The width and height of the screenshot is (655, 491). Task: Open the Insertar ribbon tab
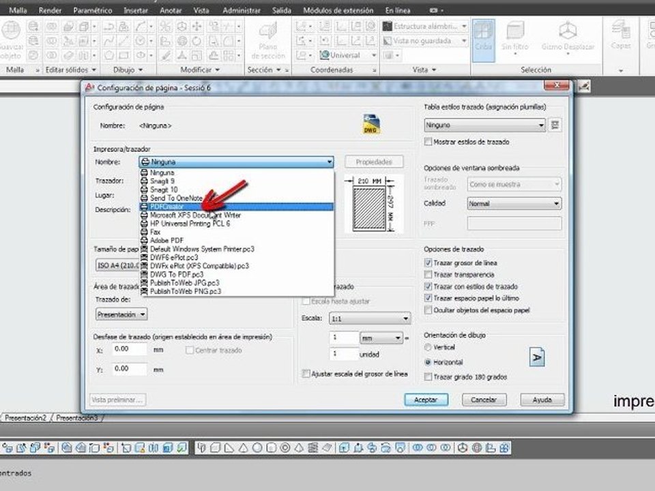coord(136,10)
